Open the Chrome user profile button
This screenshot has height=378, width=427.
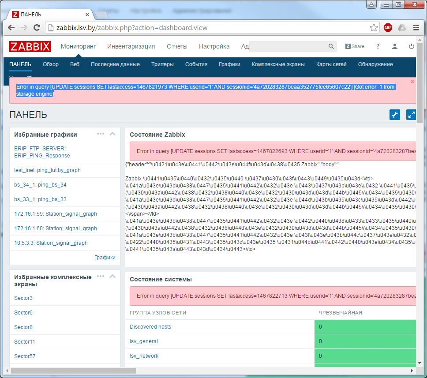pos(371,4)
